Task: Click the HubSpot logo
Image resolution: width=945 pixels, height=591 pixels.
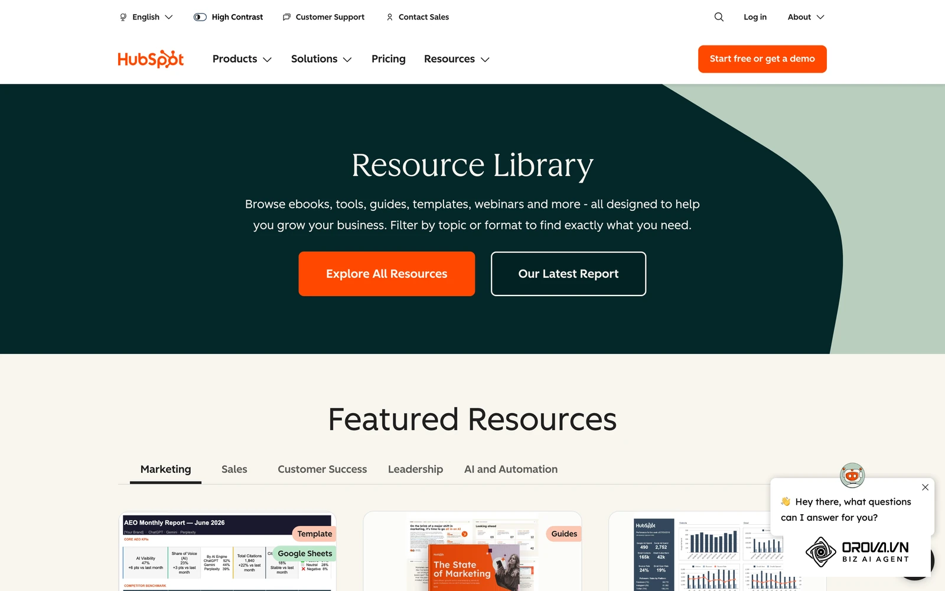Action: pos(151,59)
